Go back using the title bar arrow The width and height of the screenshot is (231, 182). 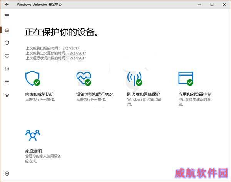tap(7, 4)
